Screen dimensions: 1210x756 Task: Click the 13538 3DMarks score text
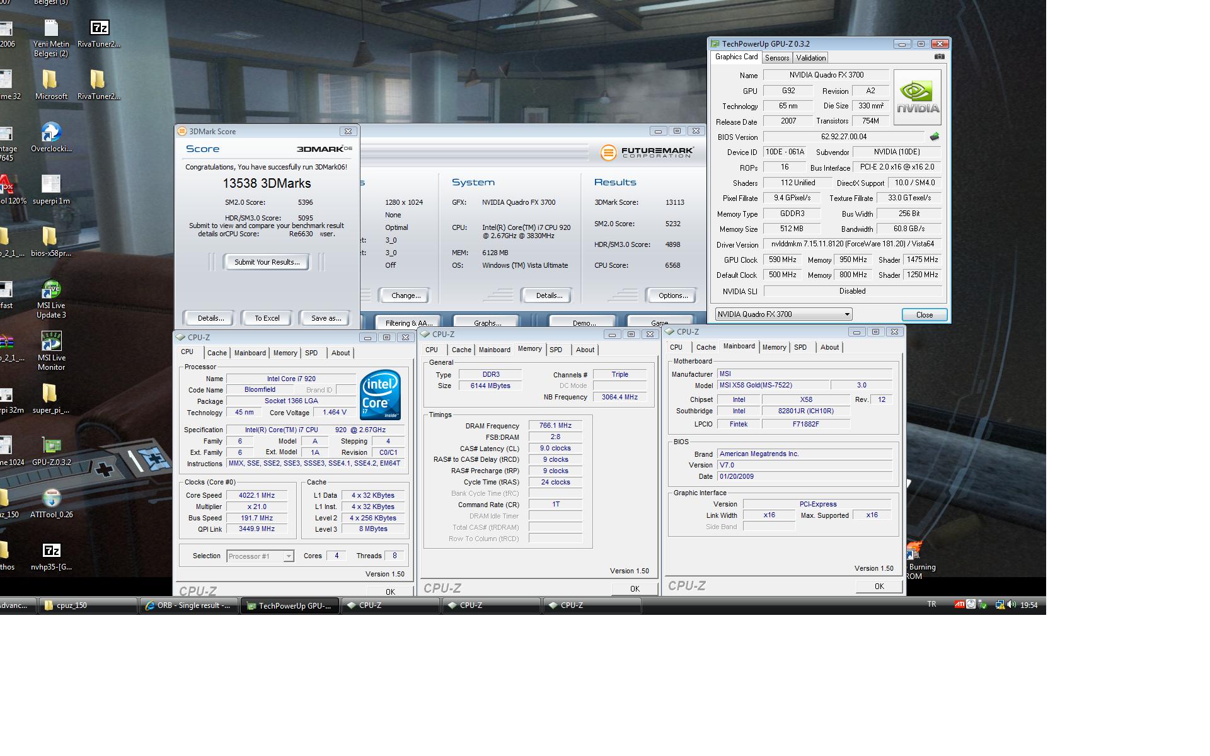click(x=267, y=183)
